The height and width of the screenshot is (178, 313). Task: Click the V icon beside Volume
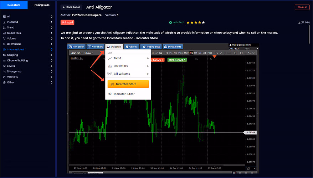4,39
